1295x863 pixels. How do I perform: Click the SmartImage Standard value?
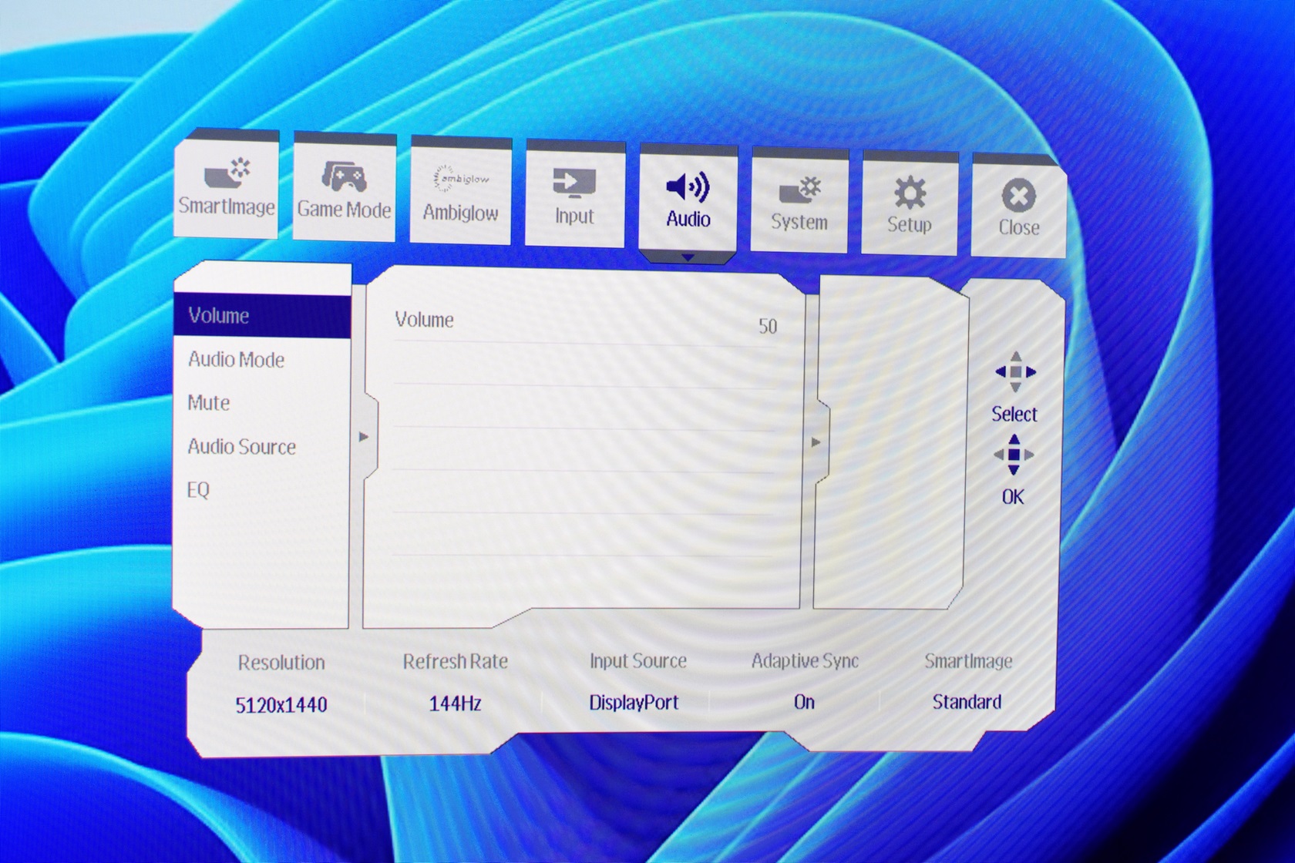pos(967,702)
